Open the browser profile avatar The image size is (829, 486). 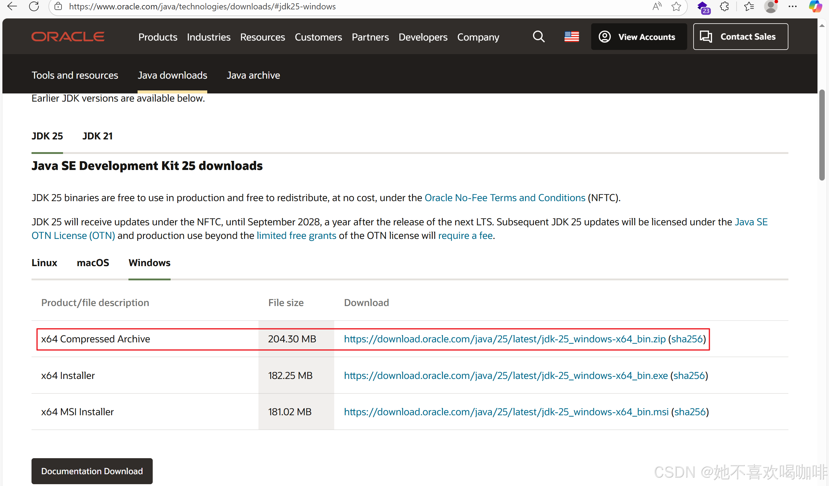pos(771,6)
